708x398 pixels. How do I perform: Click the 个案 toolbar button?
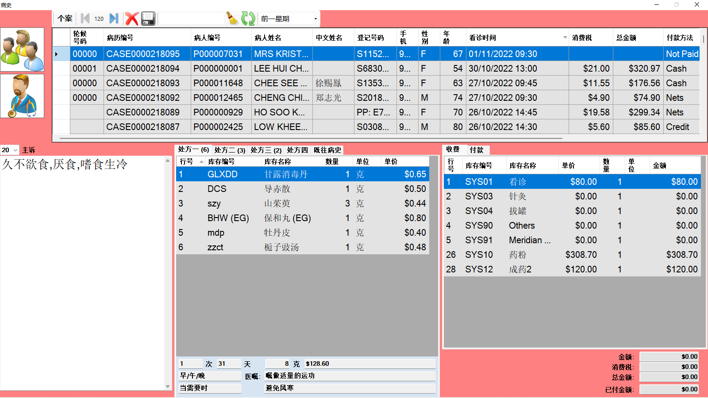(65, 19)
